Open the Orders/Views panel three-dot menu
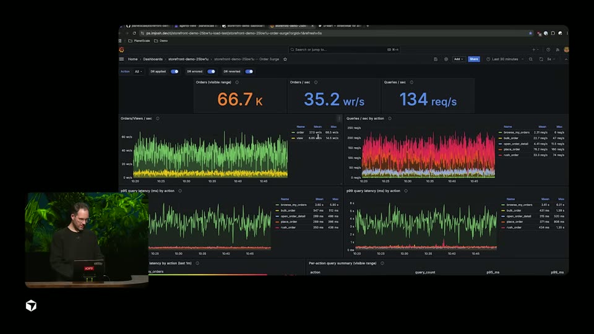594x334 pixels. pos(339,119)
